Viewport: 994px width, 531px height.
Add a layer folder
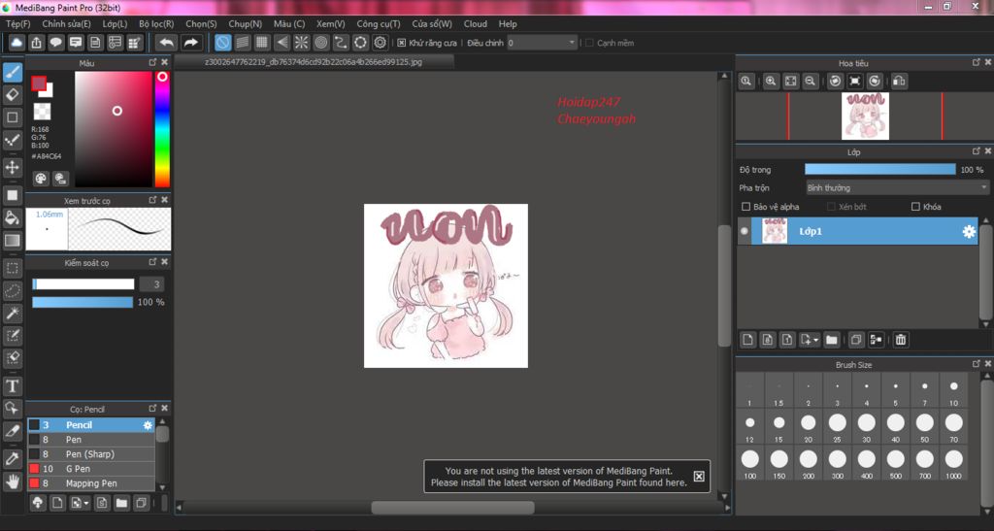click(832, 340)
